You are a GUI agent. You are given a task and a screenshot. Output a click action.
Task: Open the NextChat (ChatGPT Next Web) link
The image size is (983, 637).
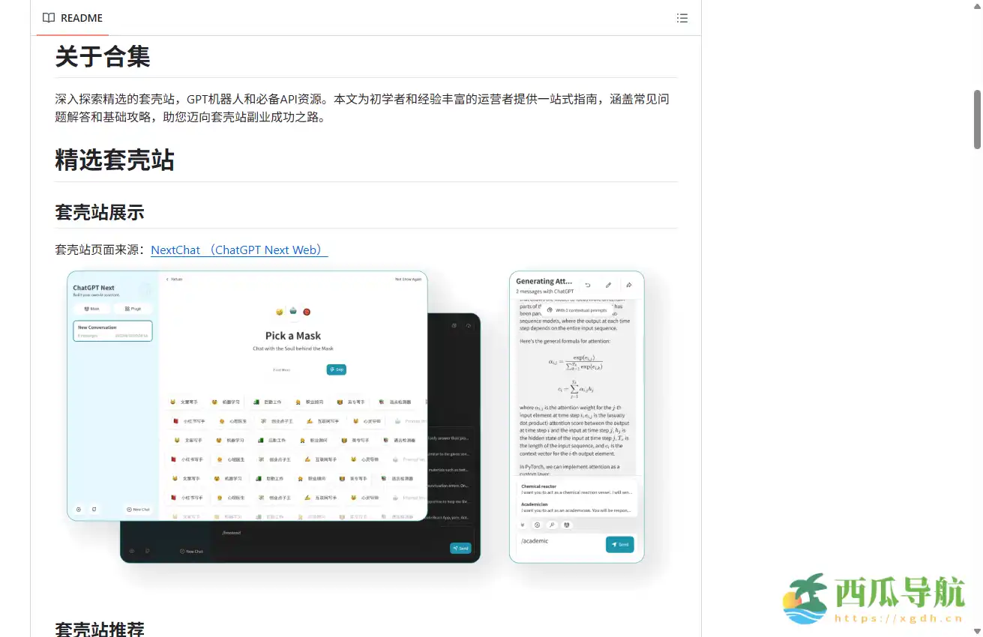[x=238, y=250]
